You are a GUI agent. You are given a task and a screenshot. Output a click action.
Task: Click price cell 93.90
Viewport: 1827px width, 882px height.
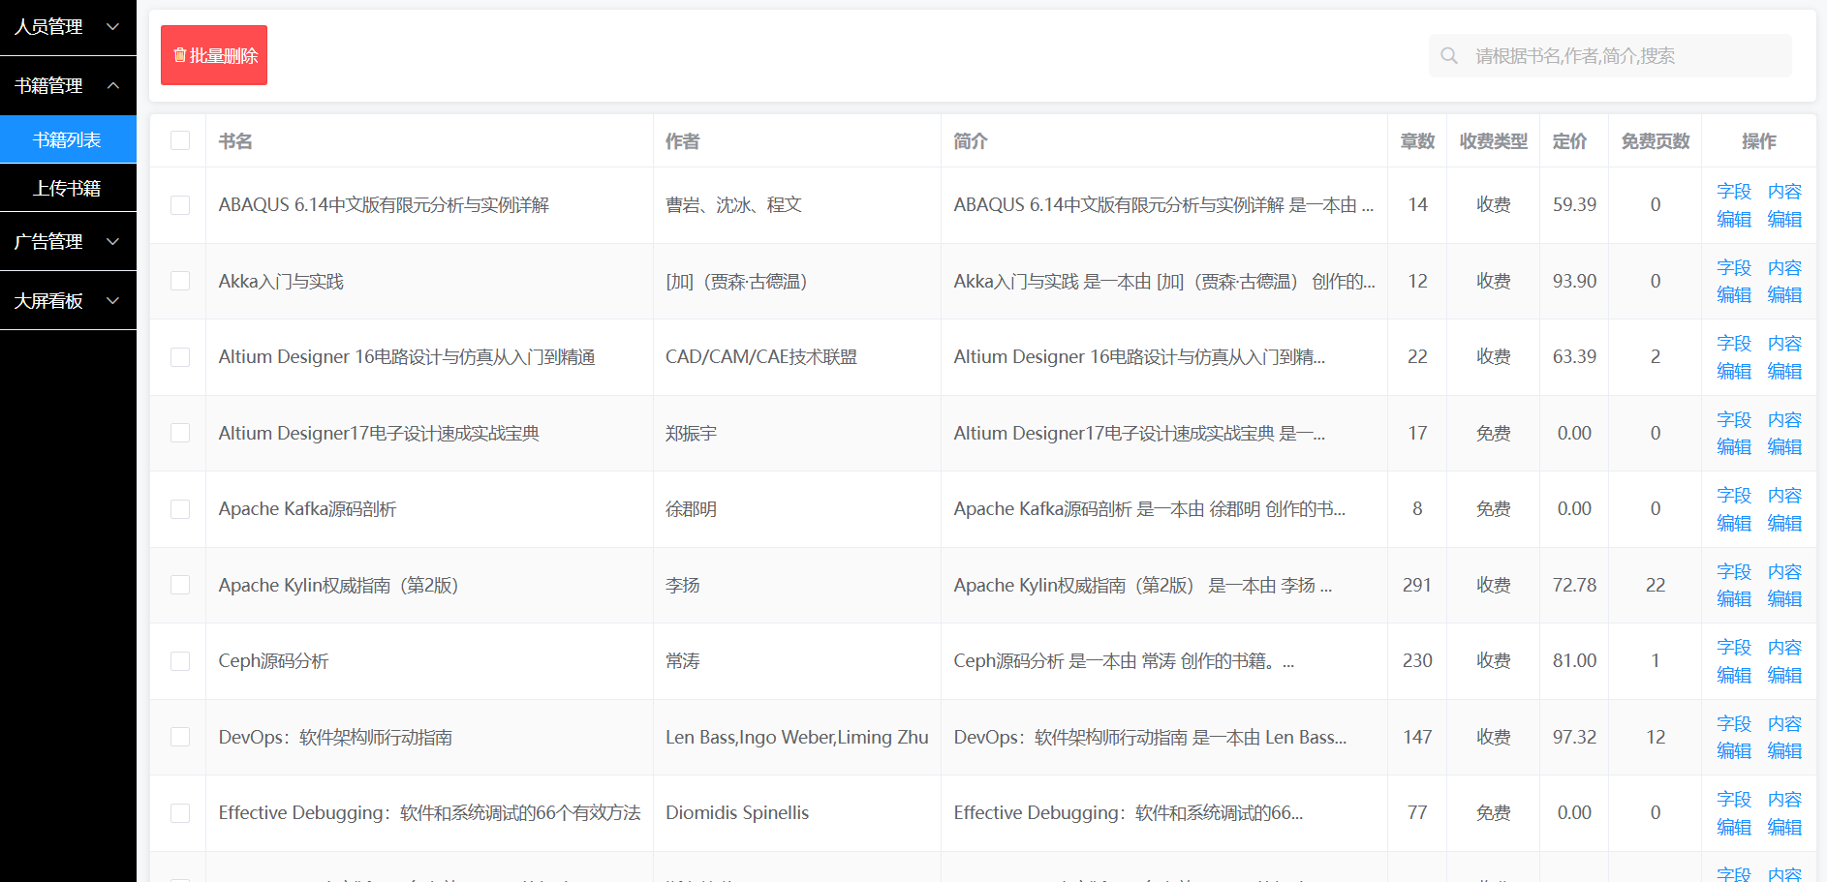coord(1574,281)
